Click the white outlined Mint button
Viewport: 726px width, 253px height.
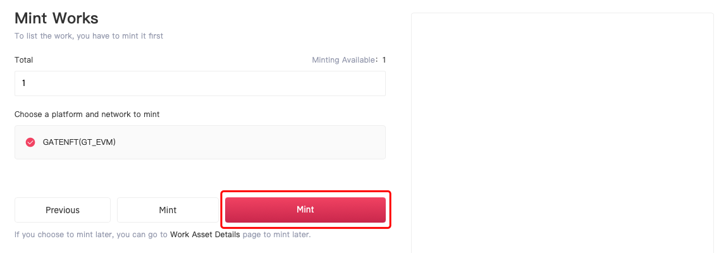(168, 210)
